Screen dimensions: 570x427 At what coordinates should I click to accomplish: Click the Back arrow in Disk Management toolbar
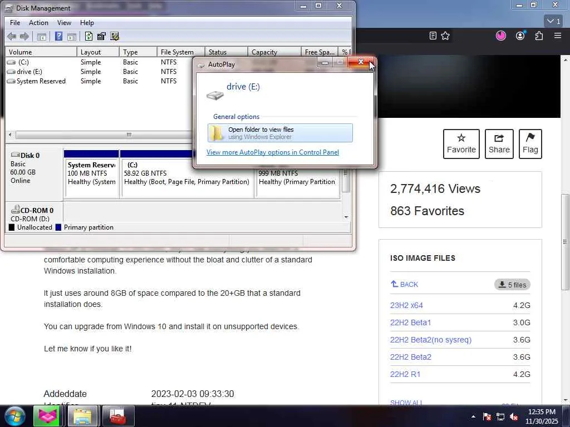pos(12,36)
